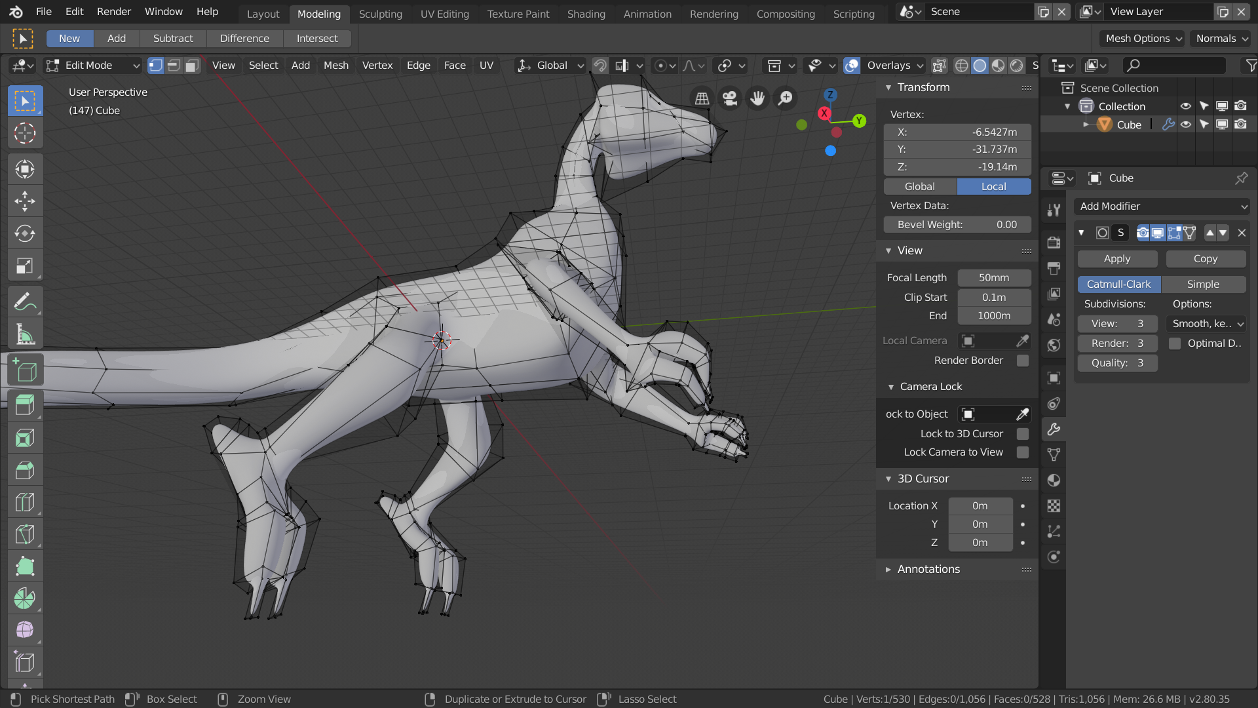Viewport: 1258px width, 708px height.
Task: Enable Optimal Display checkbox
Action: (x=1175, y=344)
